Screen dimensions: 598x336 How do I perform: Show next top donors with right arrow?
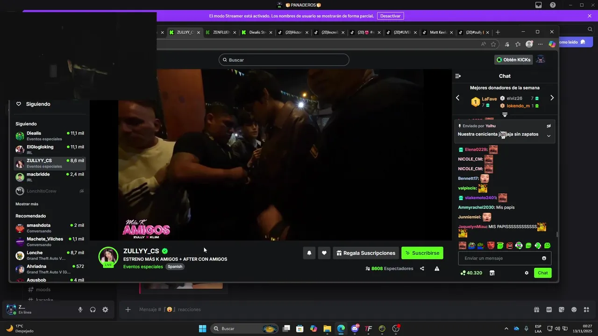[552, 98]
